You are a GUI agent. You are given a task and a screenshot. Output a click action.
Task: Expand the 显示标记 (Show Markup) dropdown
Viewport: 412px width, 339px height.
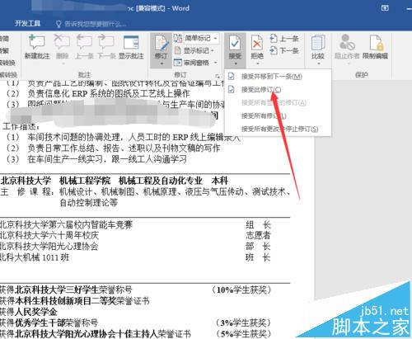[x=194, y=50]
